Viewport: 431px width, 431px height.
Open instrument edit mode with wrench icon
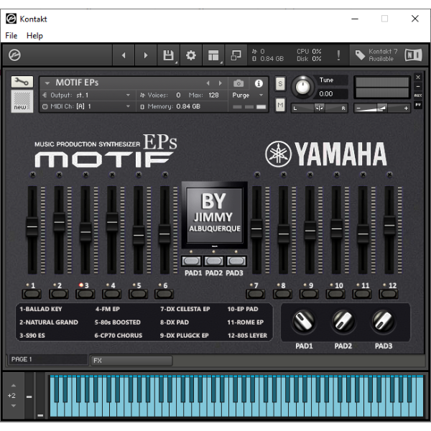[22, 82]
